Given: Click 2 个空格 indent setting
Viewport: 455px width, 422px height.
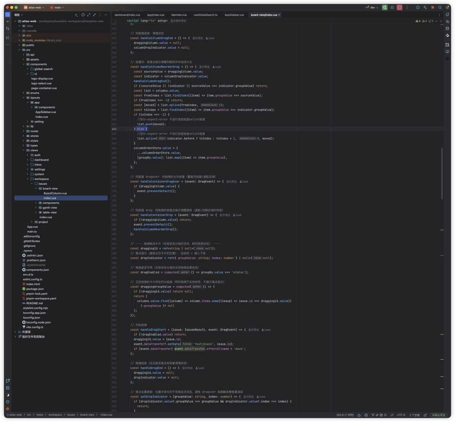Looking at the screenshot, I should (415, 415).
